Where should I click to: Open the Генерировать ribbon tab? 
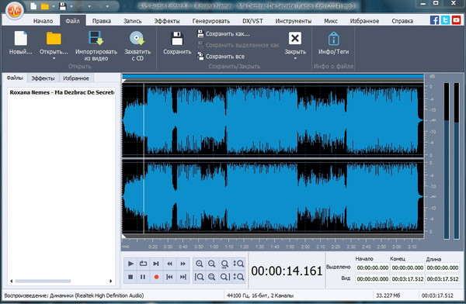coord(211,21)
